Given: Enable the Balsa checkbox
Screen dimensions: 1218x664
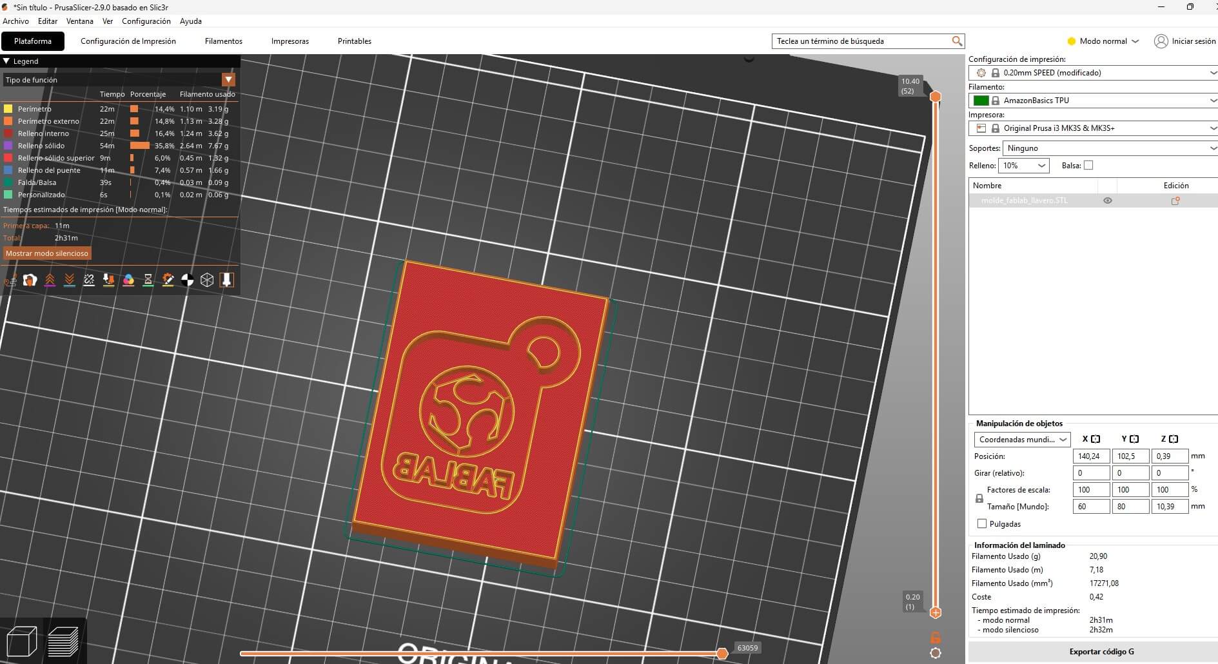Looking at the screenshot, I should point(1088,165).
